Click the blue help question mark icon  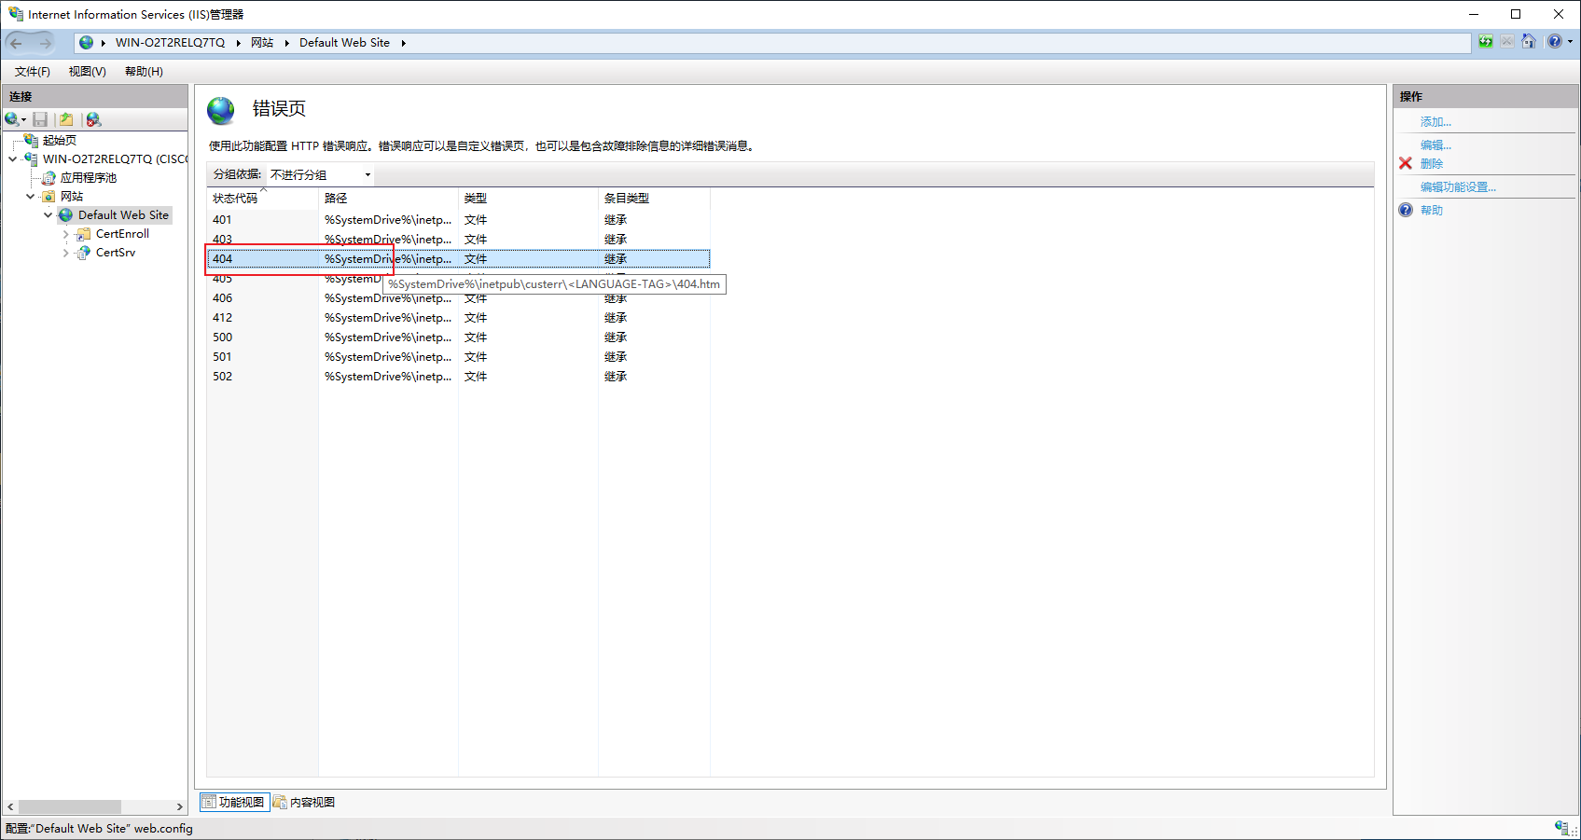pyautogui.click(x=1406, y=210)
